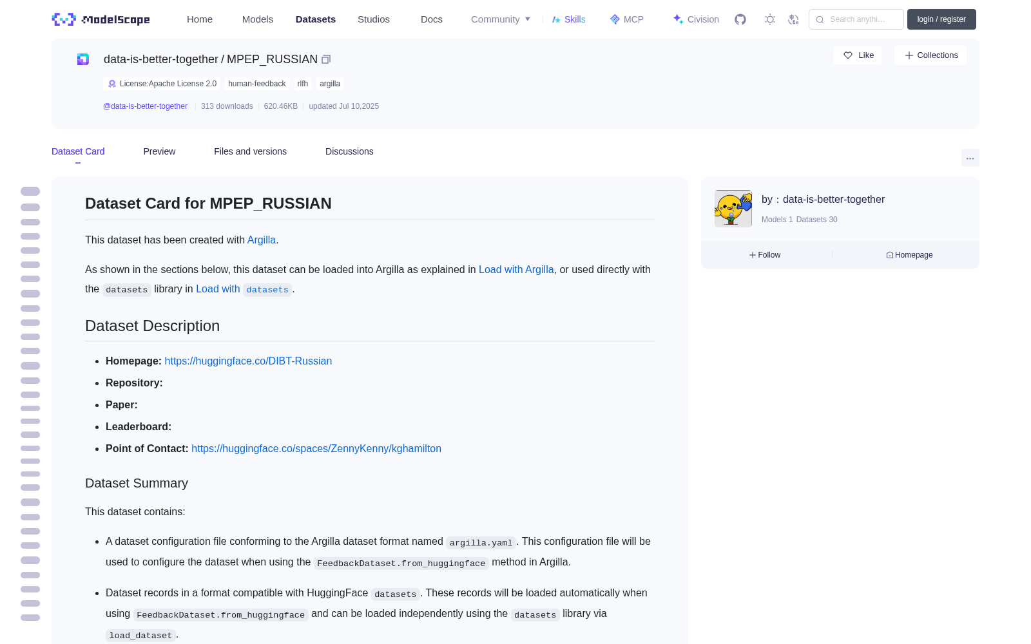Open the MCP nav link
This screenshot has height=644, width=1031.
click(x=627, y=19)
